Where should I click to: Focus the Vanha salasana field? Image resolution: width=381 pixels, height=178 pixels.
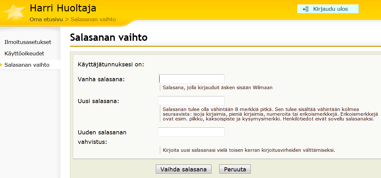tap(191, 79)
